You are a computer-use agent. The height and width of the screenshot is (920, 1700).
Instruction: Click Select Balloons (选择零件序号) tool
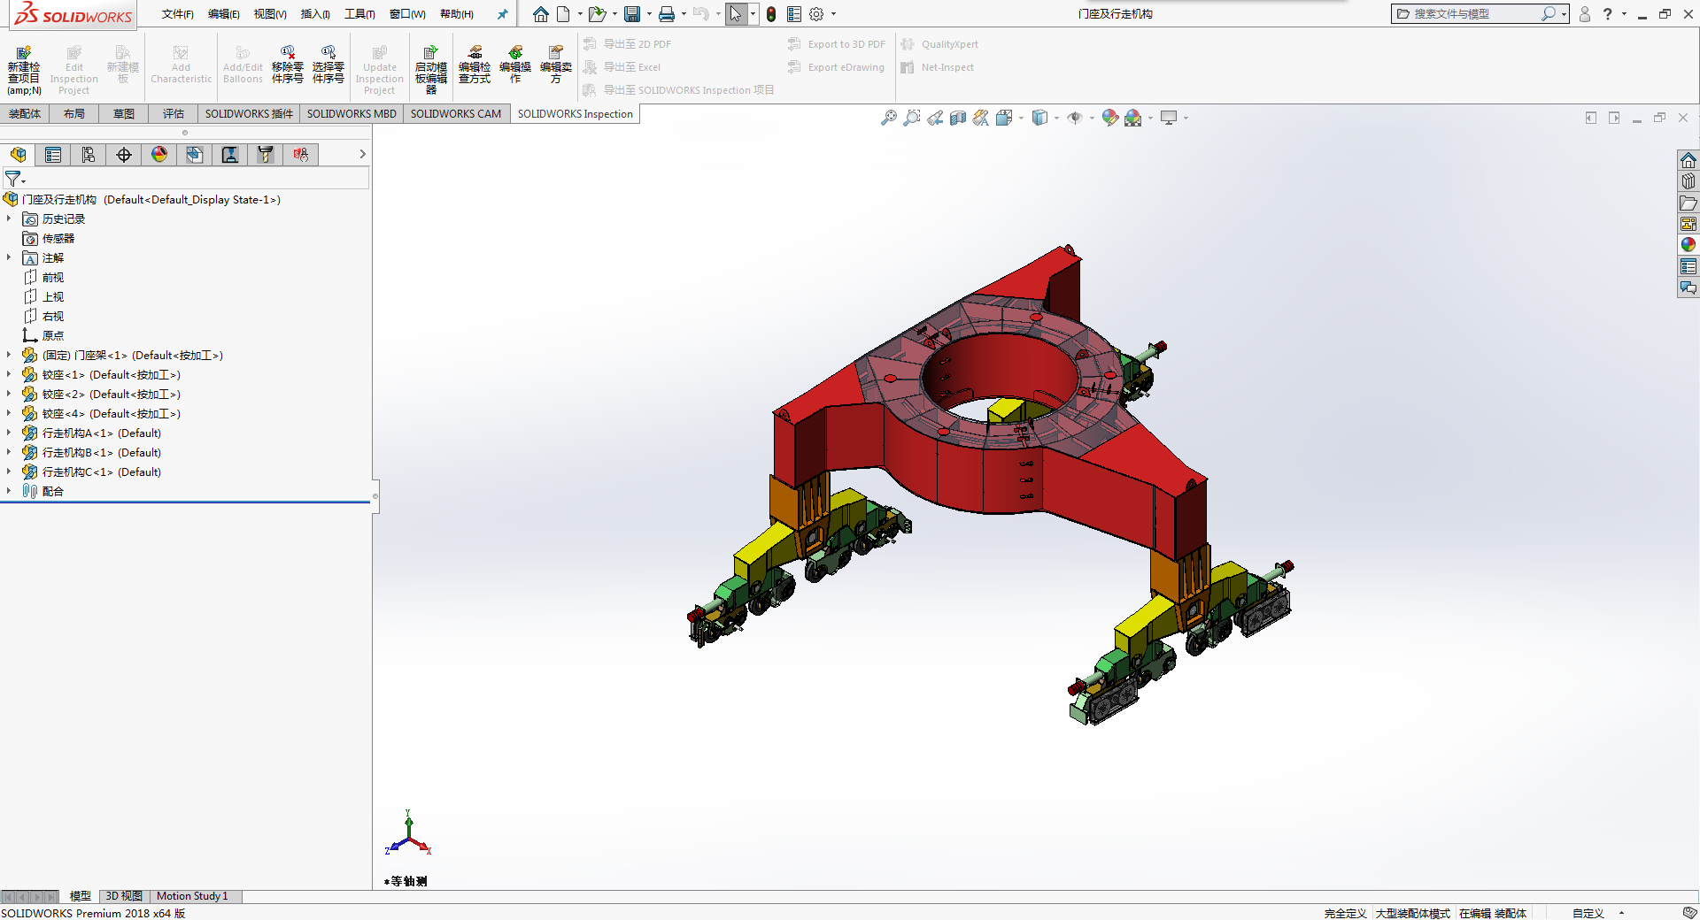click(328, 65)
